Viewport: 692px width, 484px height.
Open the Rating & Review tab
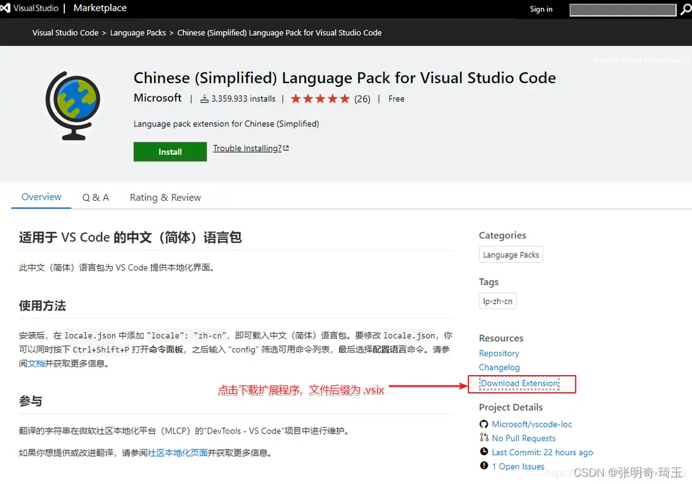tap(165, 198)
